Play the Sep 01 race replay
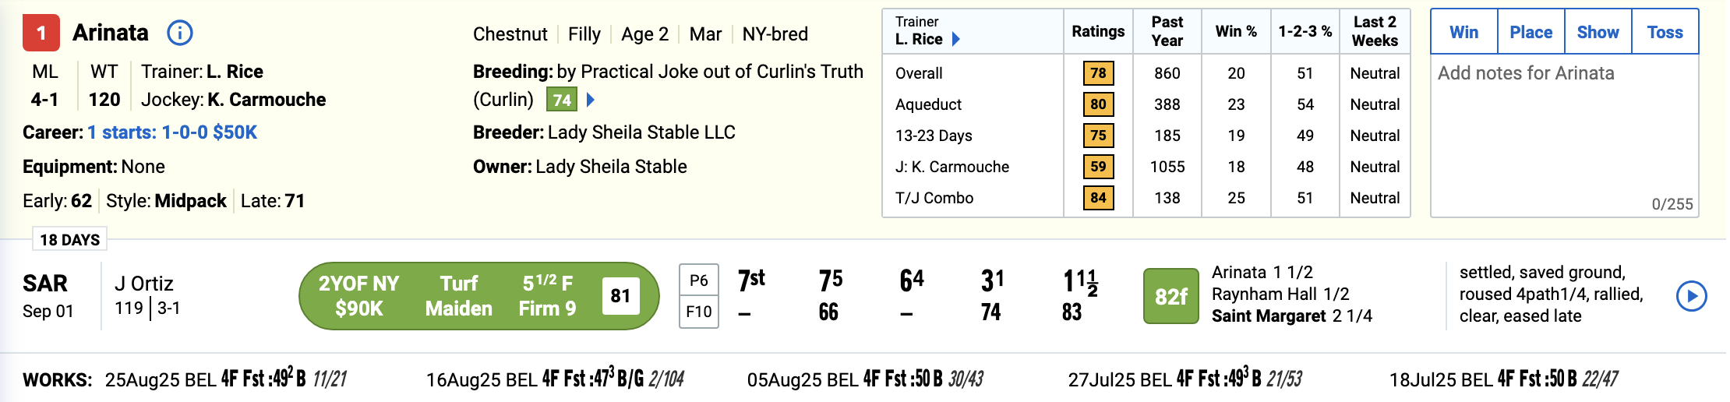 (1691, 296)
